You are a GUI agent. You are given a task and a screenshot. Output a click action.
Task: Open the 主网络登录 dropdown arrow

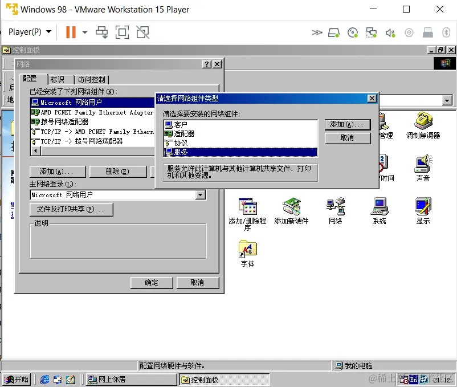tap(201, 195)
